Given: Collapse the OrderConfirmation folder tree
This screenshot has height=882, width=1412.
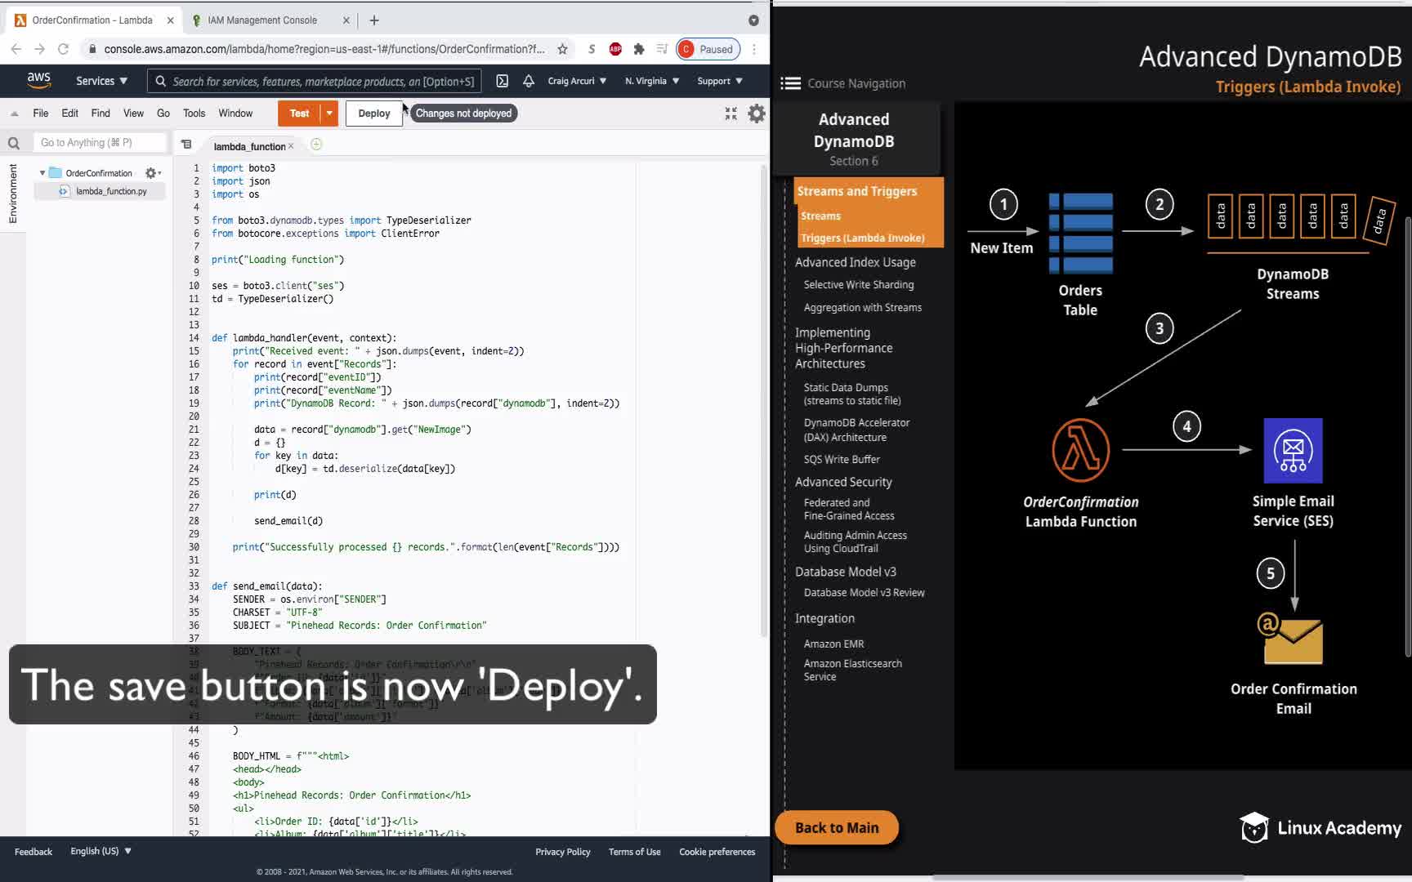Looking at the screenshot, I should point(42,173).
